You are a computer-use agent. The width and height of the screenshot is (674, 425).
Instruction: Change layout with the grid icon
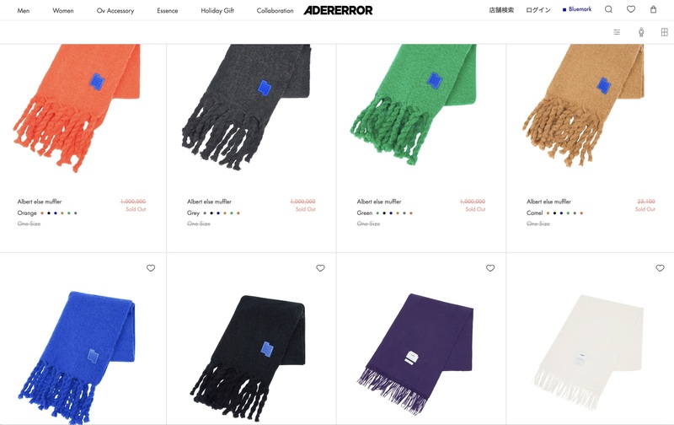[664, 32]
